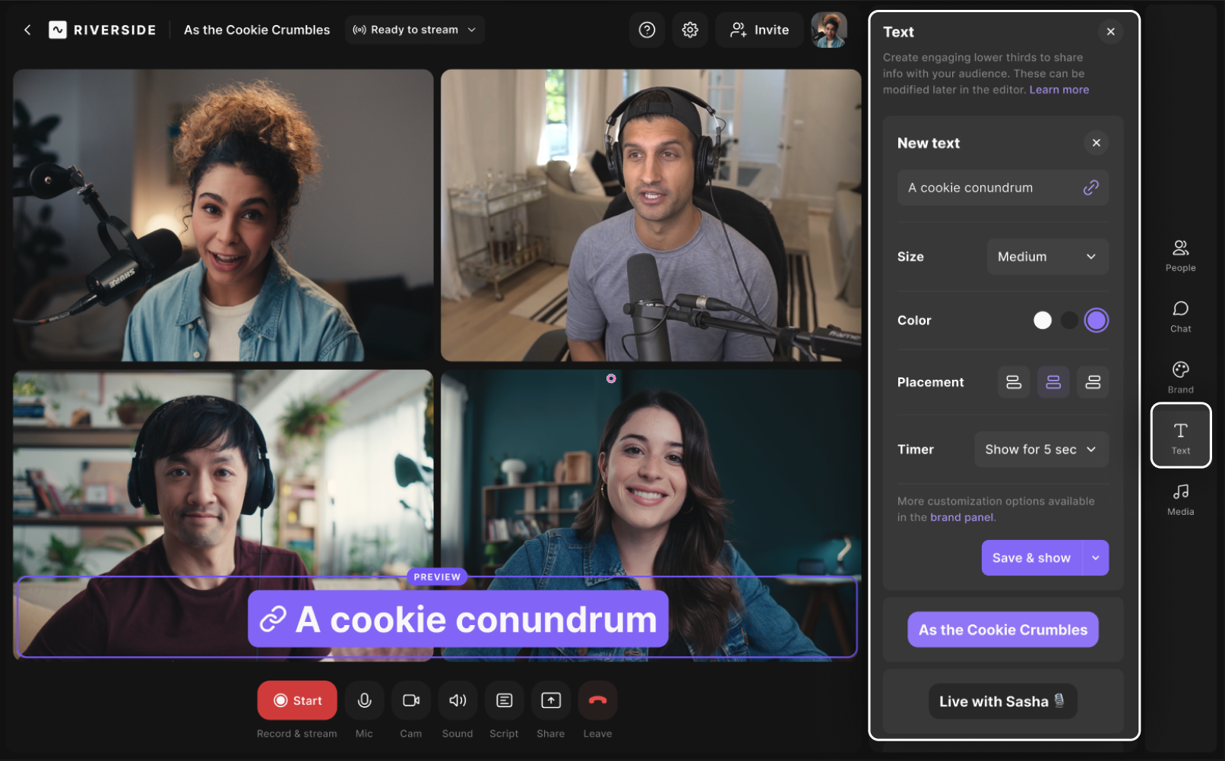This screenshot has height=761, width=1225.
Task: Adjust Sound speaker settings
Action: pyautogui.click(x=457, y=700)
